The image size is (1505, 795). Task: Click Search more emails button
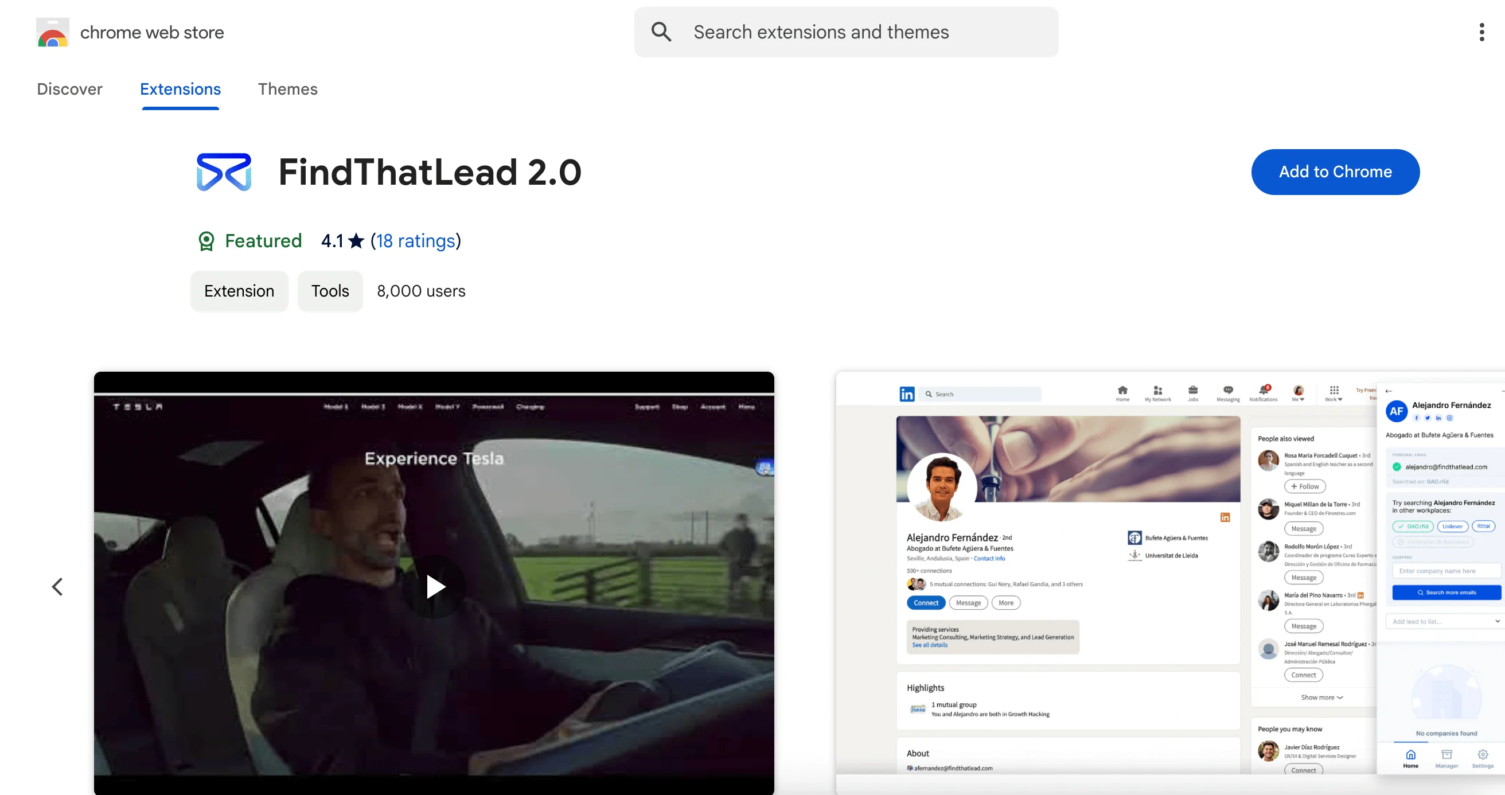[x=1446, y=593]
